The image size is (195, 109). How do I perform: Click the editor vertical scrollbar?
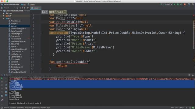pyautogui.click(x=194, y=35)
